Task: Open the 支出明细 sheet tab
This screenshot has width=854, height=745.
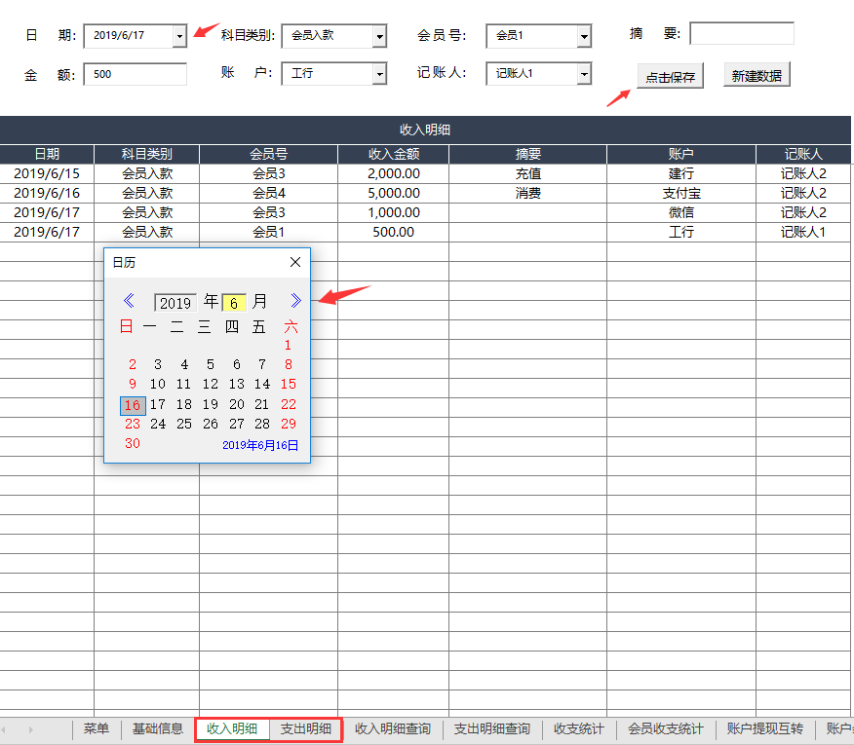Action: [x=305, y=729]
